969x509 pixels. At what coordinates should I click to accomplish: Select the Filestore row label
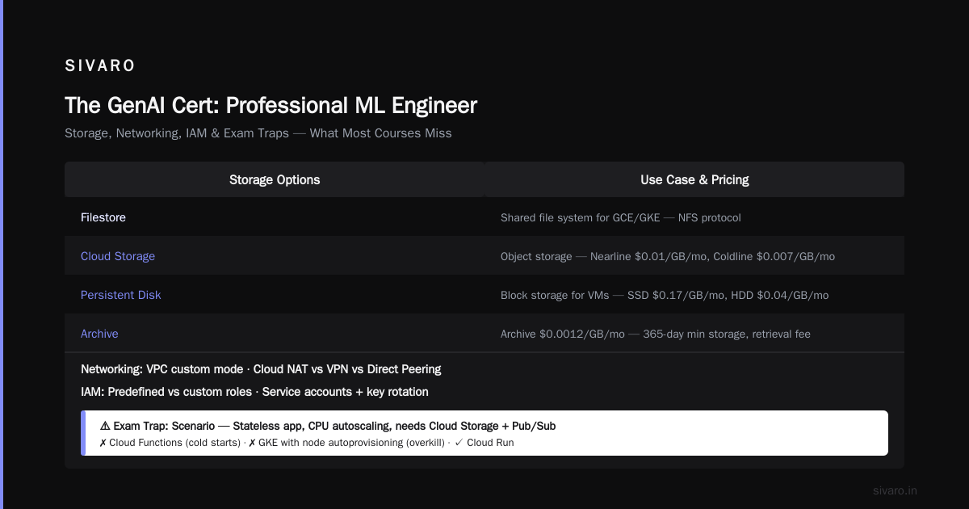click(103, 217)
